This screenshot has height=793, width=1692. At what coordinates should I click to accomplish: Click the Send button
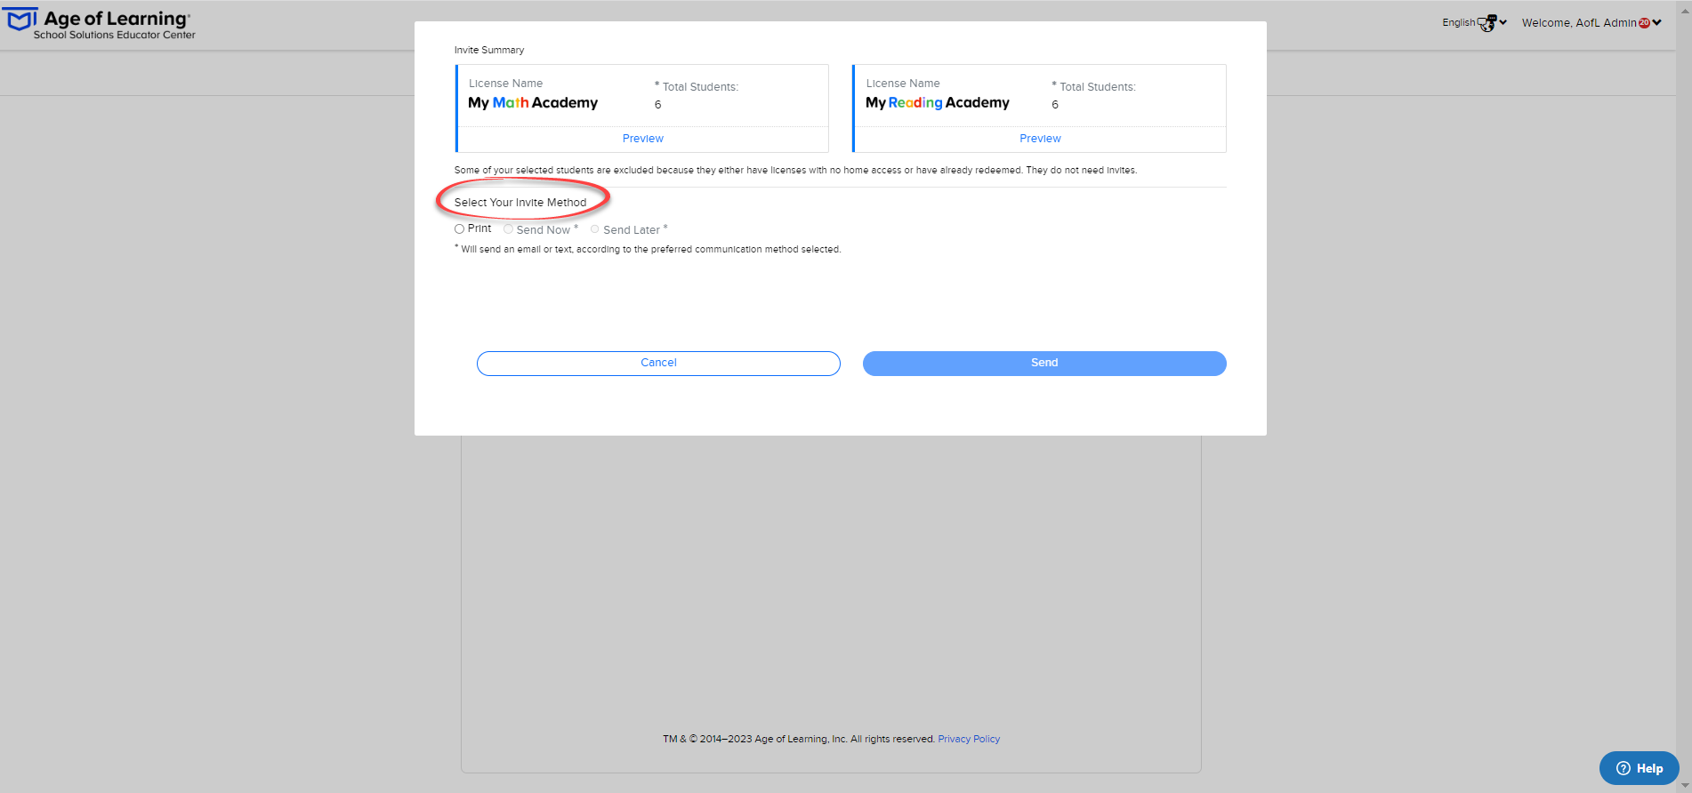[x=1044, y=363]
